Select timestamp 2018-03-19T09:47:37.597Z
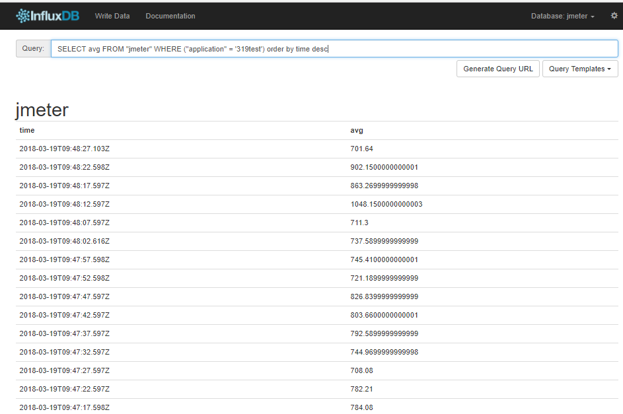Screen dimensions: 623x414 click(x=64, y=334)
